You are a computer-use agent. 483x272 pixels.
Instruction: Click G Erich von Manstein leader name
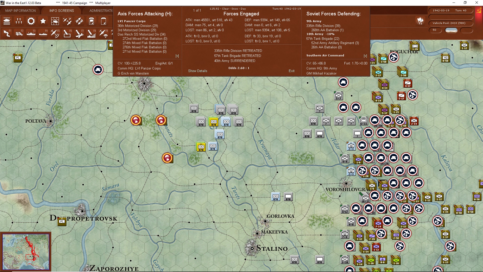133,73
